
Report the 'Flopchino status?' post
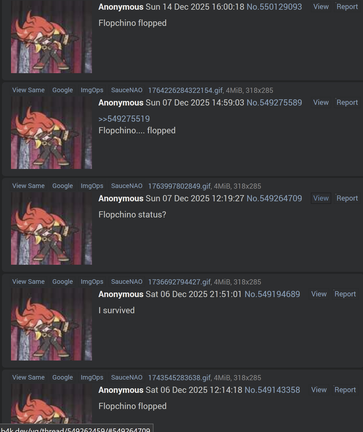coord(347,198)
